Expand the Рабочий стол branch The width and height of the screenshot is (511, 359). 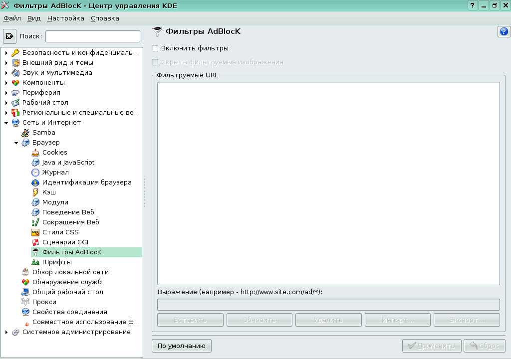click(7, 102)
